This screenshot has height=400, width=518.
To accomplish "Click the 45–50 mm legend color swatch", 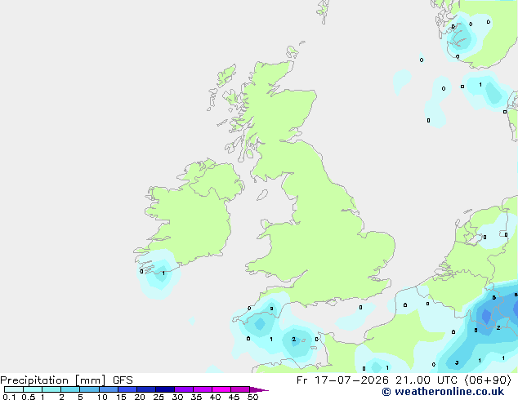I will [x=240, y=389].
